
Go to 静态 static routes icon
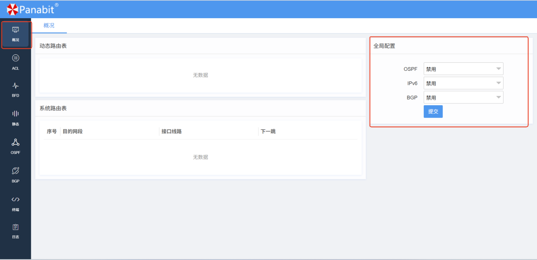[16, 114]
